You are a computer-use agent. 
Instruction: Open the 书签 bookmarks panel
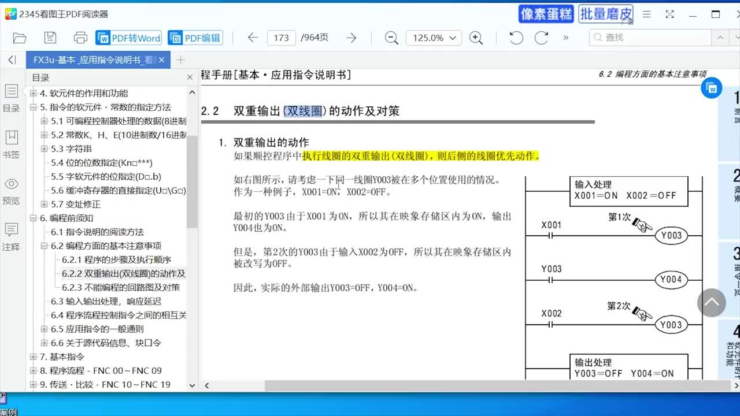[x=12, y=144]
